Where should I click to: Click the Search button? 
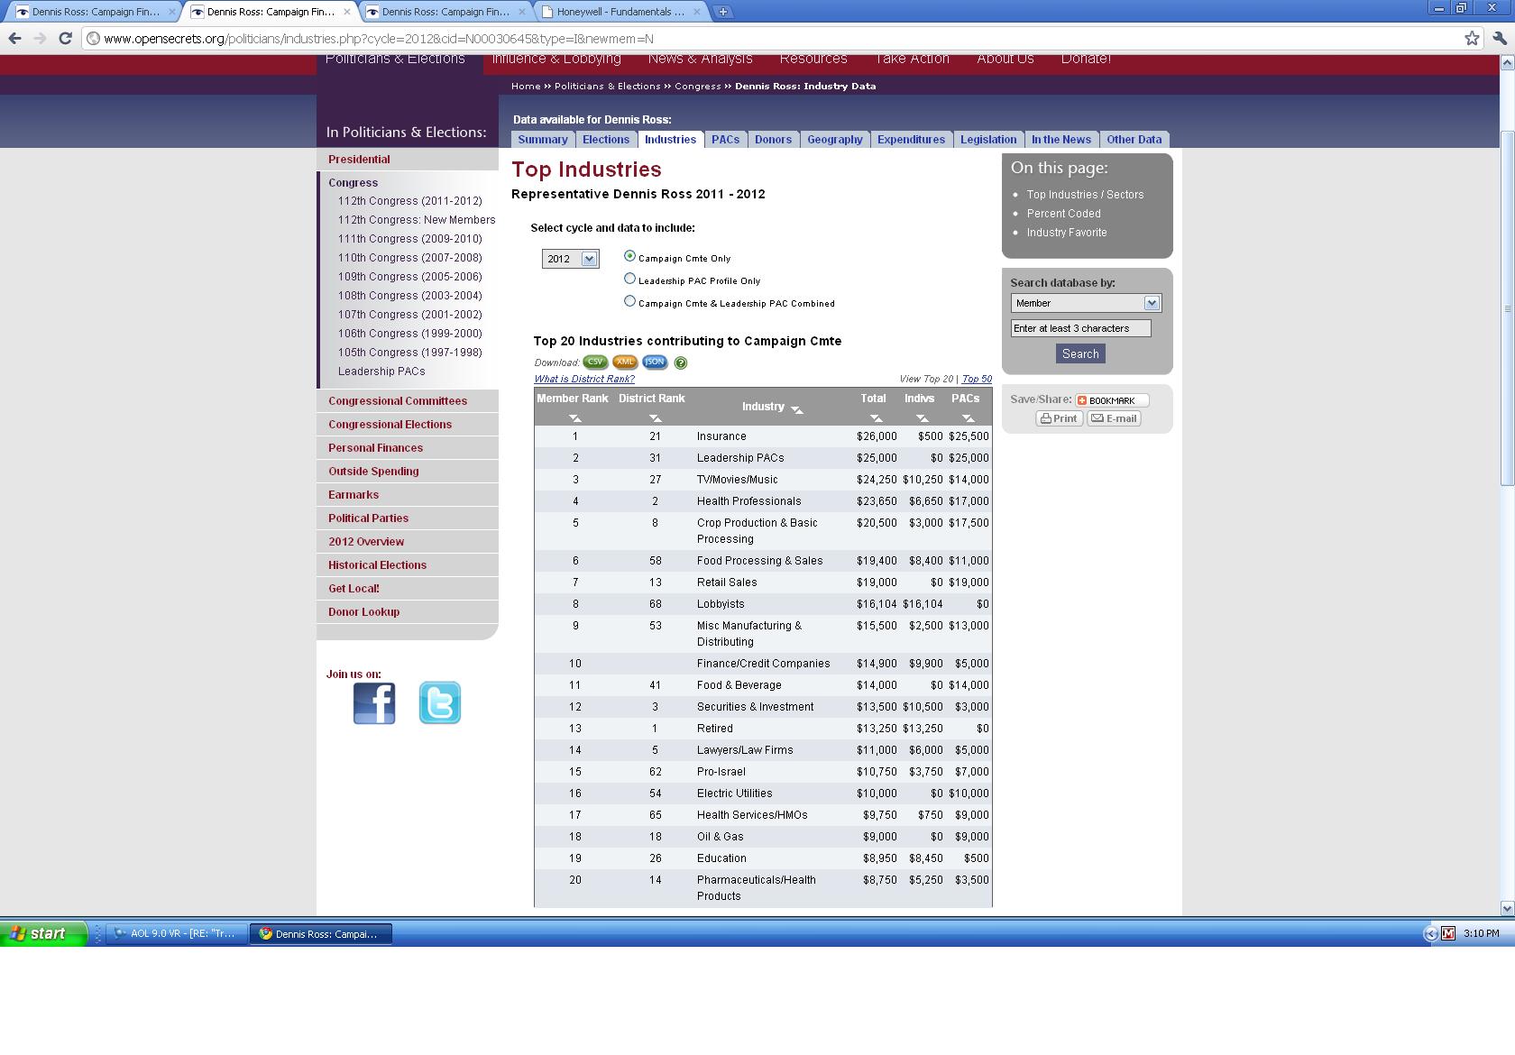pos(1080,353)
